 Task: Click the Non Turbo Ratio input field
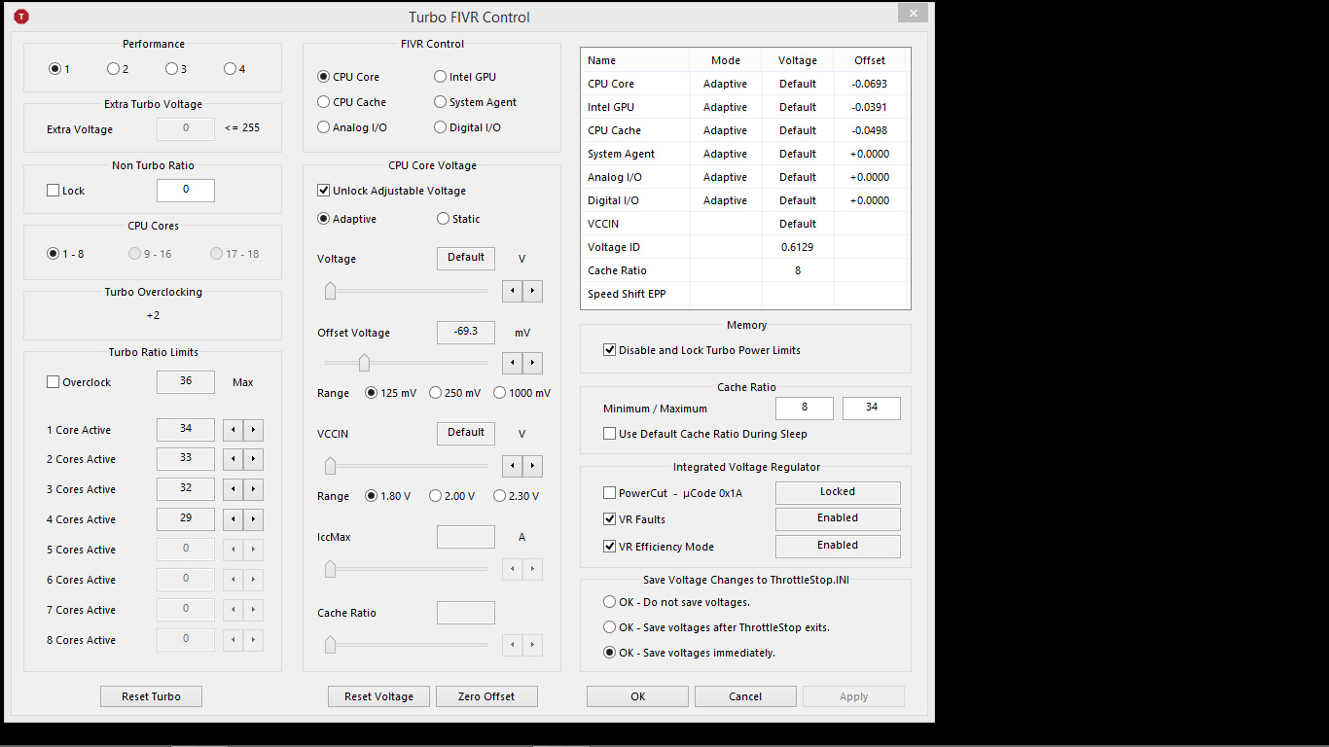pos(186,191)
